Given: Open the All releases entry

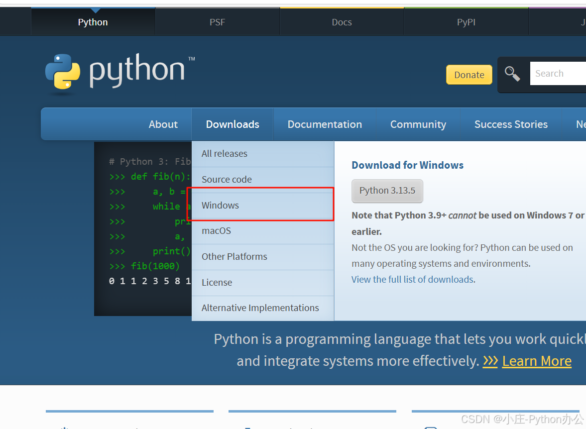Looking at the screenshot, I should [224, 153].
